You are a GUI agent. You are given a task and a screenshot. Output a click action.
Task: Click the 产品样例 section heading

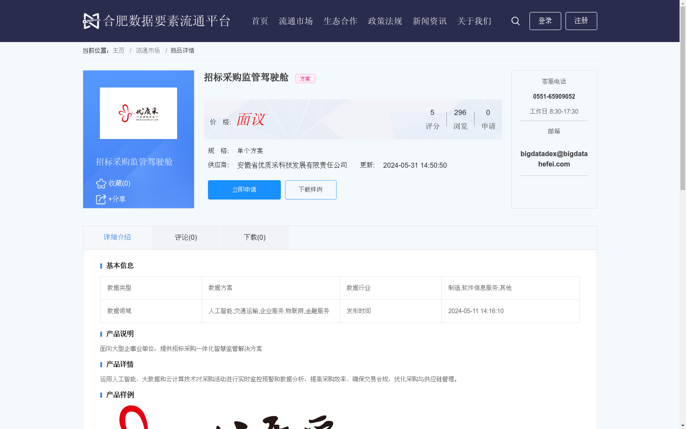pos(120,395)
